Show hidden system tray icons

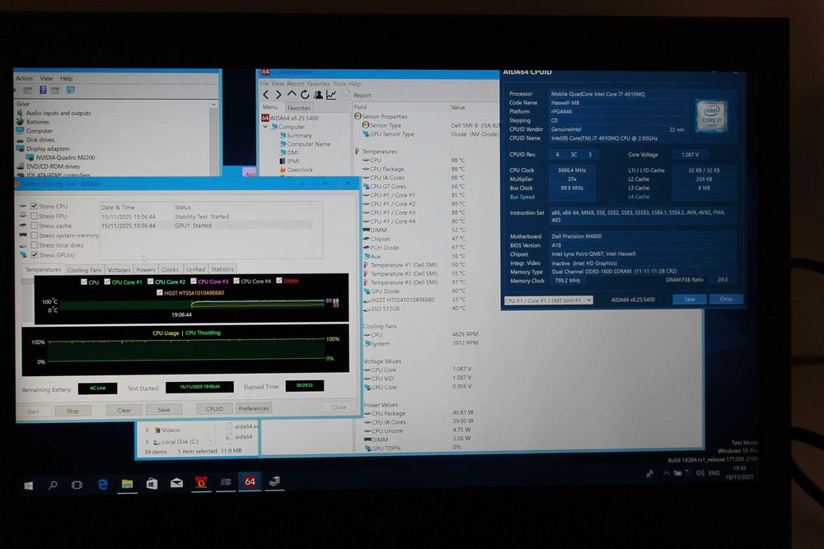point(667,473)
